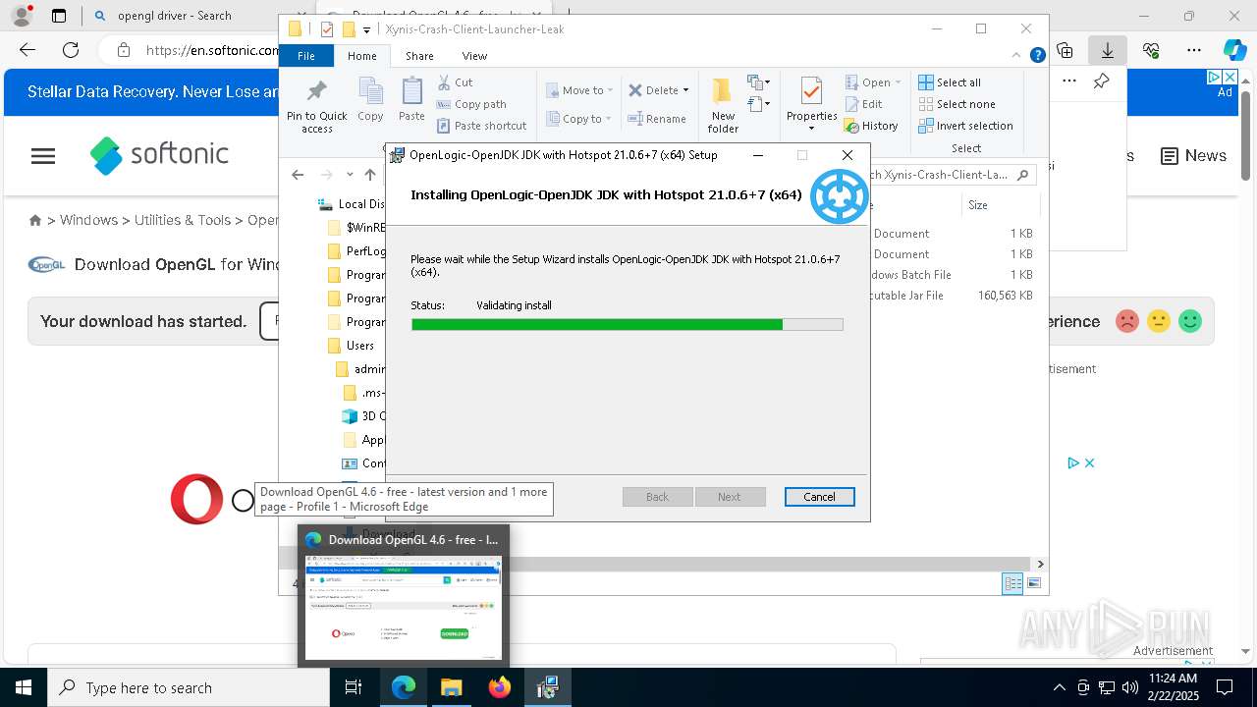
Task: Select the Windows Batch File row
Action: click(x=952, y=275)
